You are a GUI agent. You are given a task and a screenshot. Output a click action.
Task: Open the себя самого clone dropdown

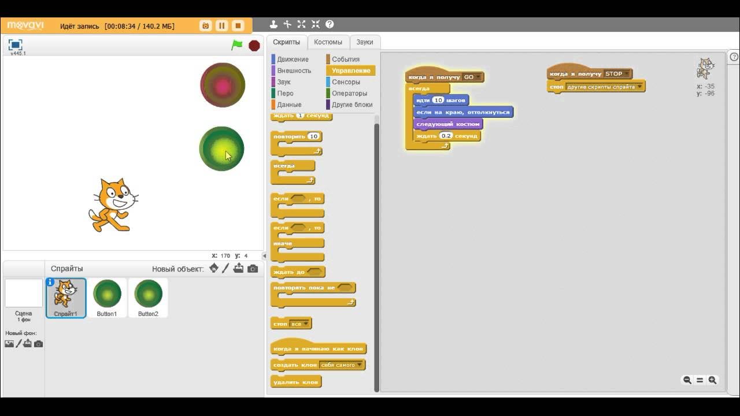point(342,365)
